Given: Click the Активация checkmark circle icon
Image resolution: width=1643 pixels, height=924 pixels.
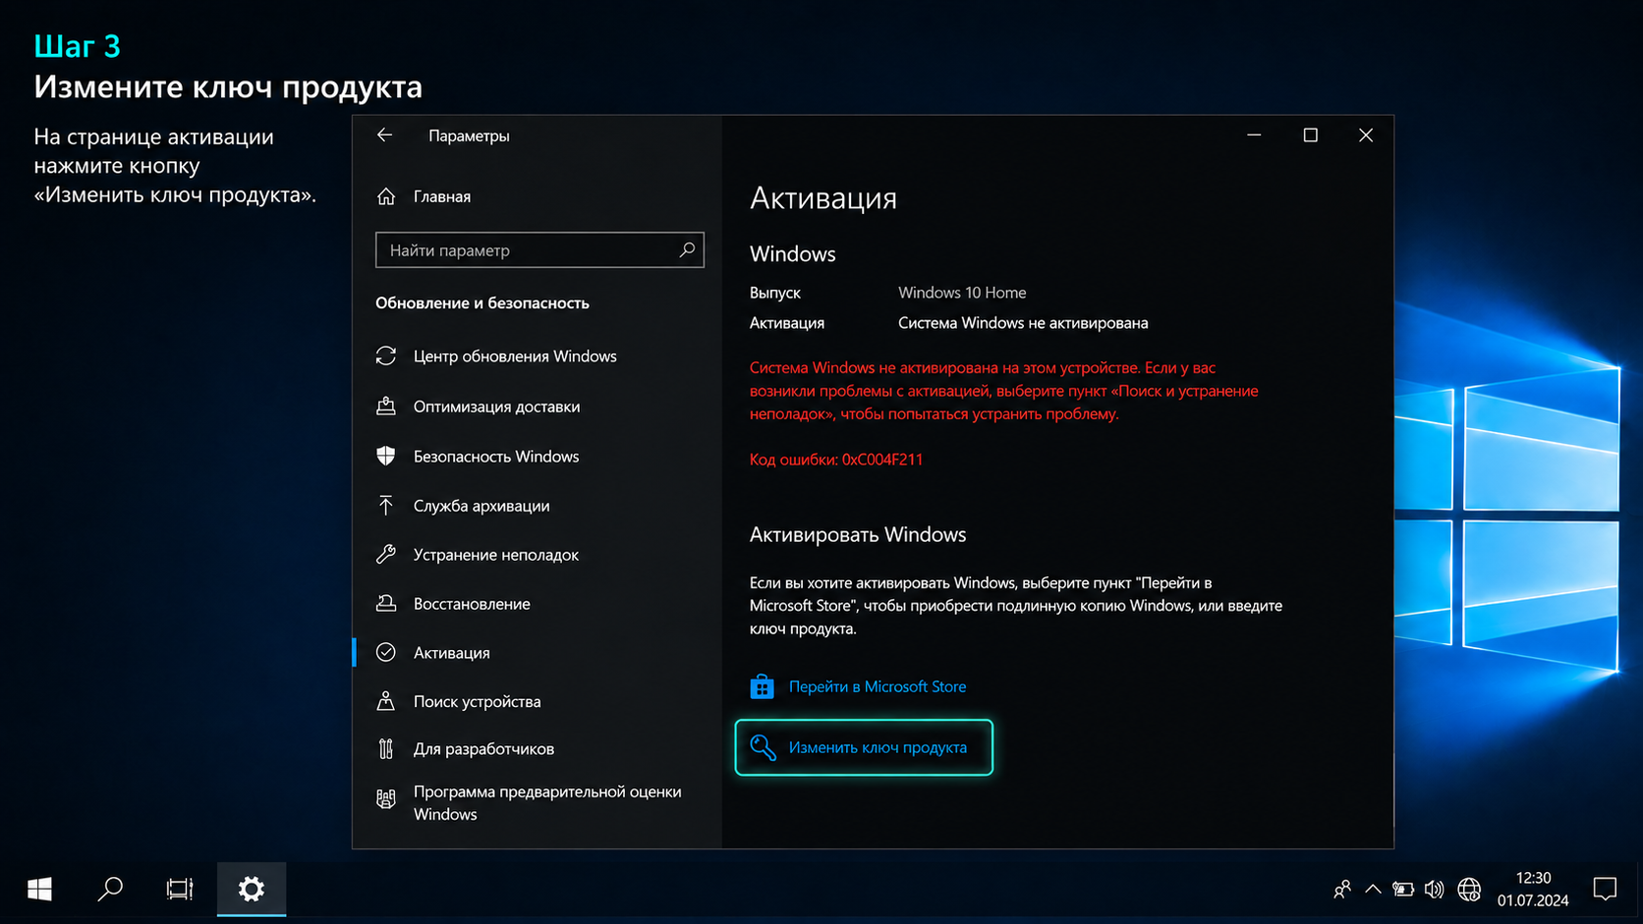Looking at the screenshot, I should tap(386, 652).
